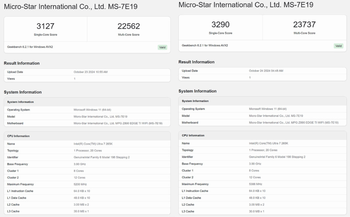Viewport: 350px width, 217px height.
Task: Click the 23737 multi-core score
Action: pyautogui.click(x=304, y=24)
